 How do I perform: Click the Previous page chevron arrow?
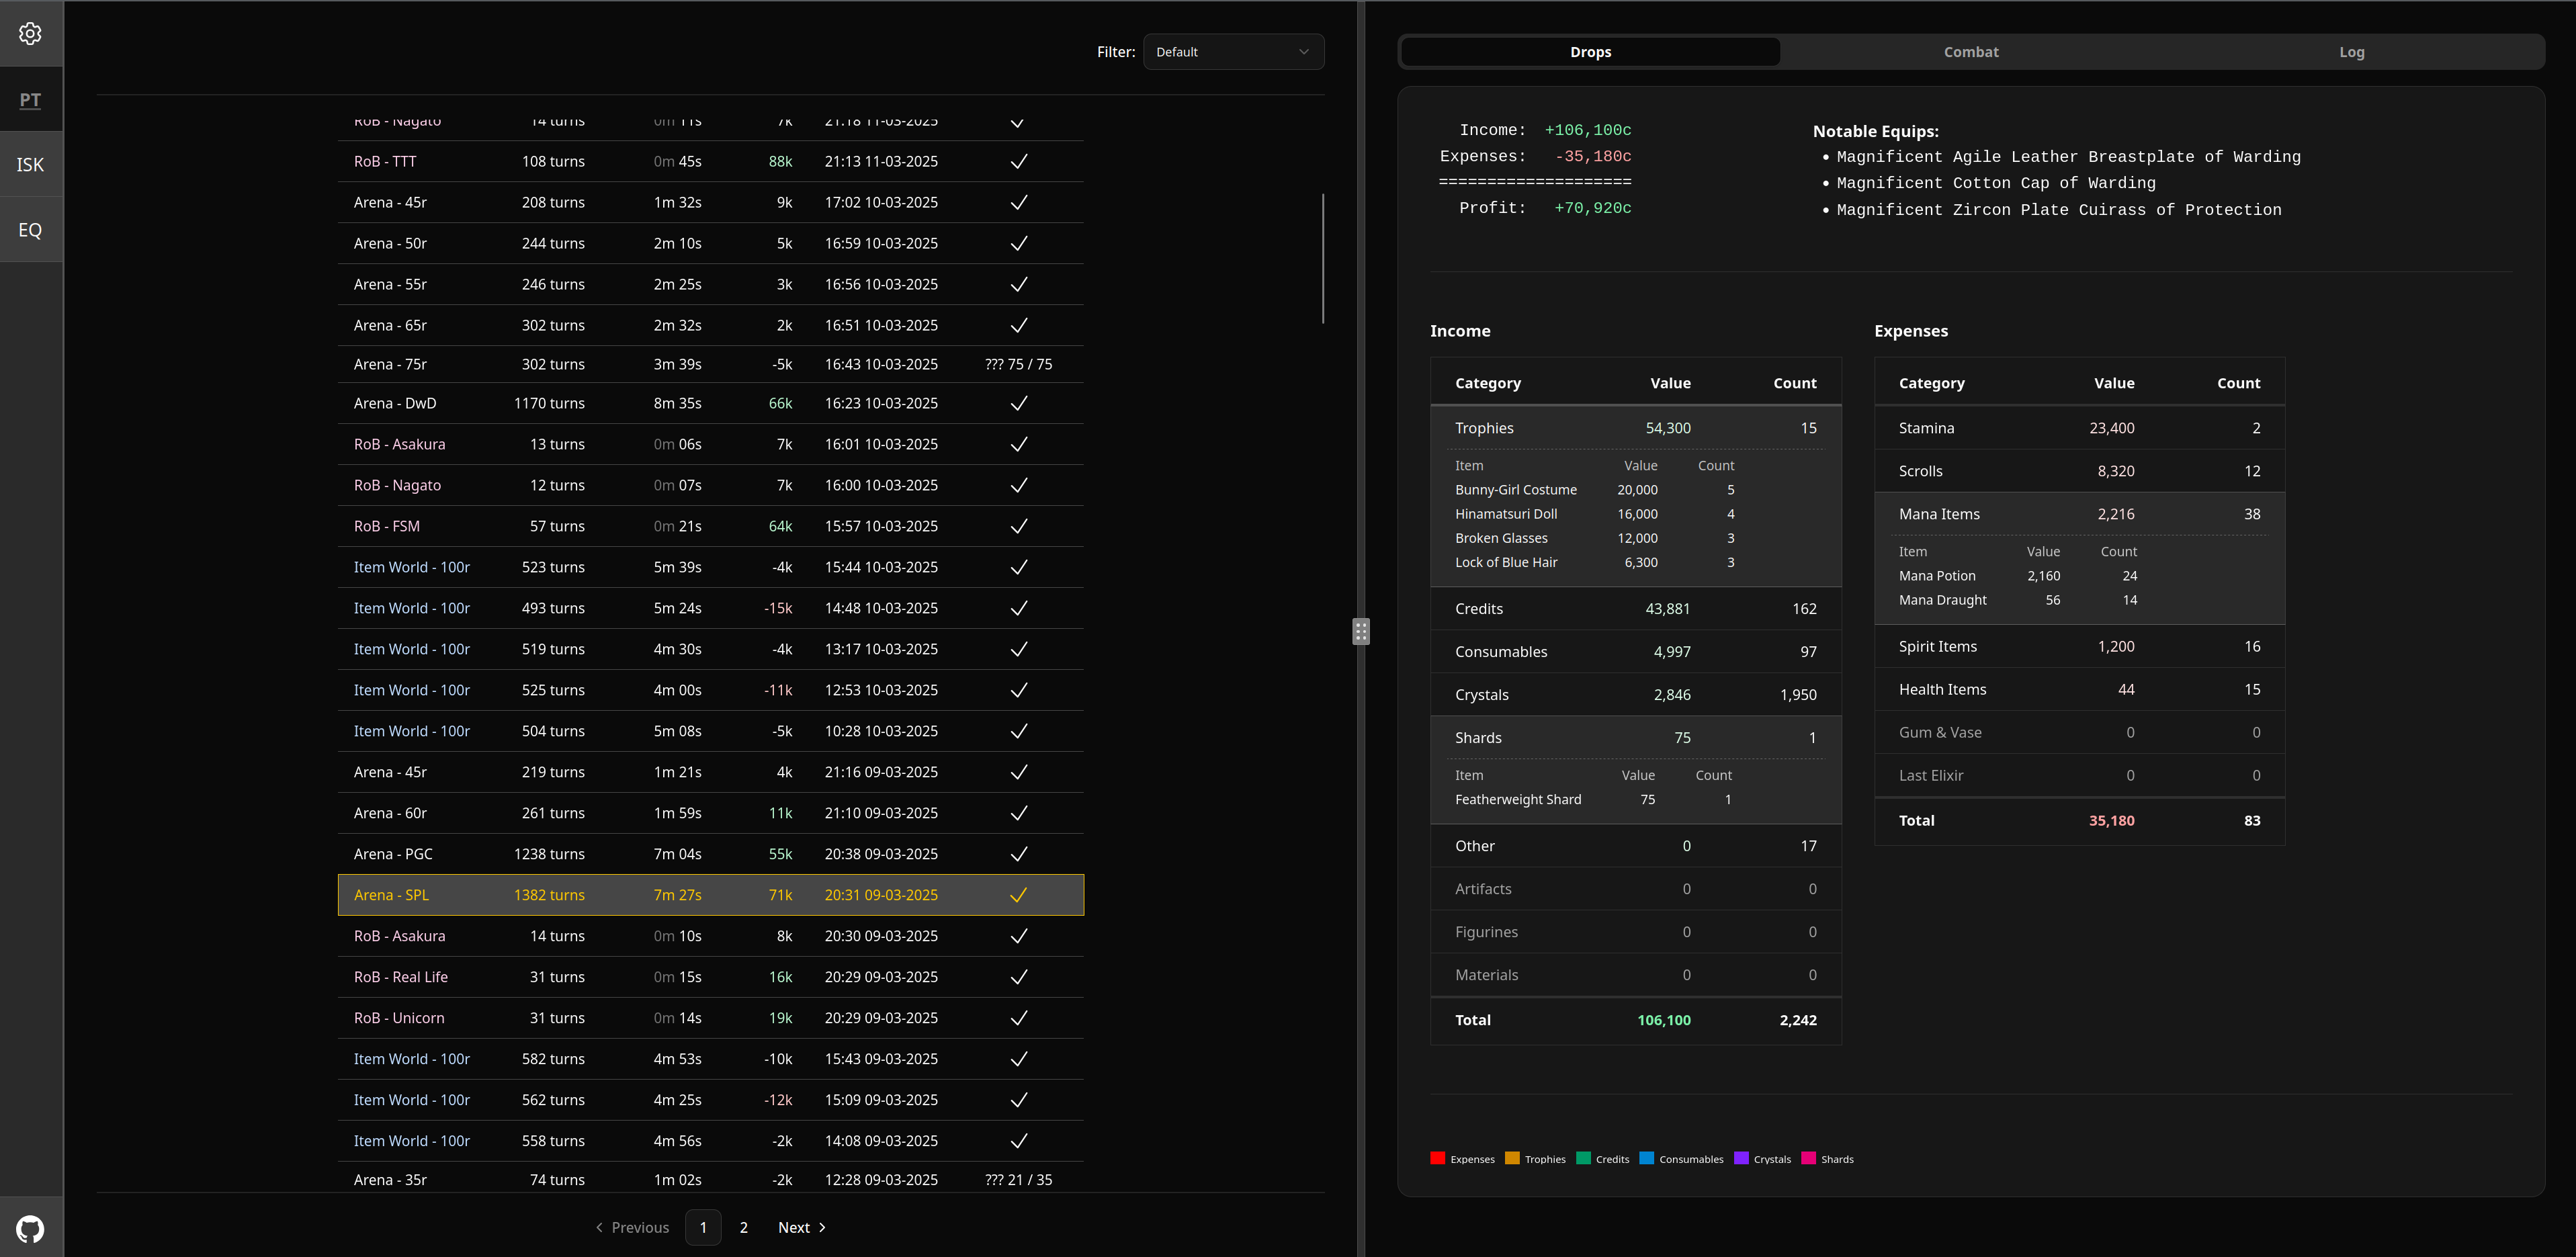point(599,1227)
